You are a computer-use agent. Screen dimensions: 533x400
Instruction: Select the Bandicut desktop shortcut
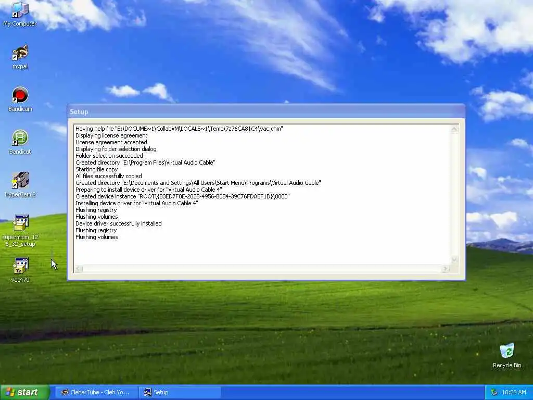[x=20, y=142]
